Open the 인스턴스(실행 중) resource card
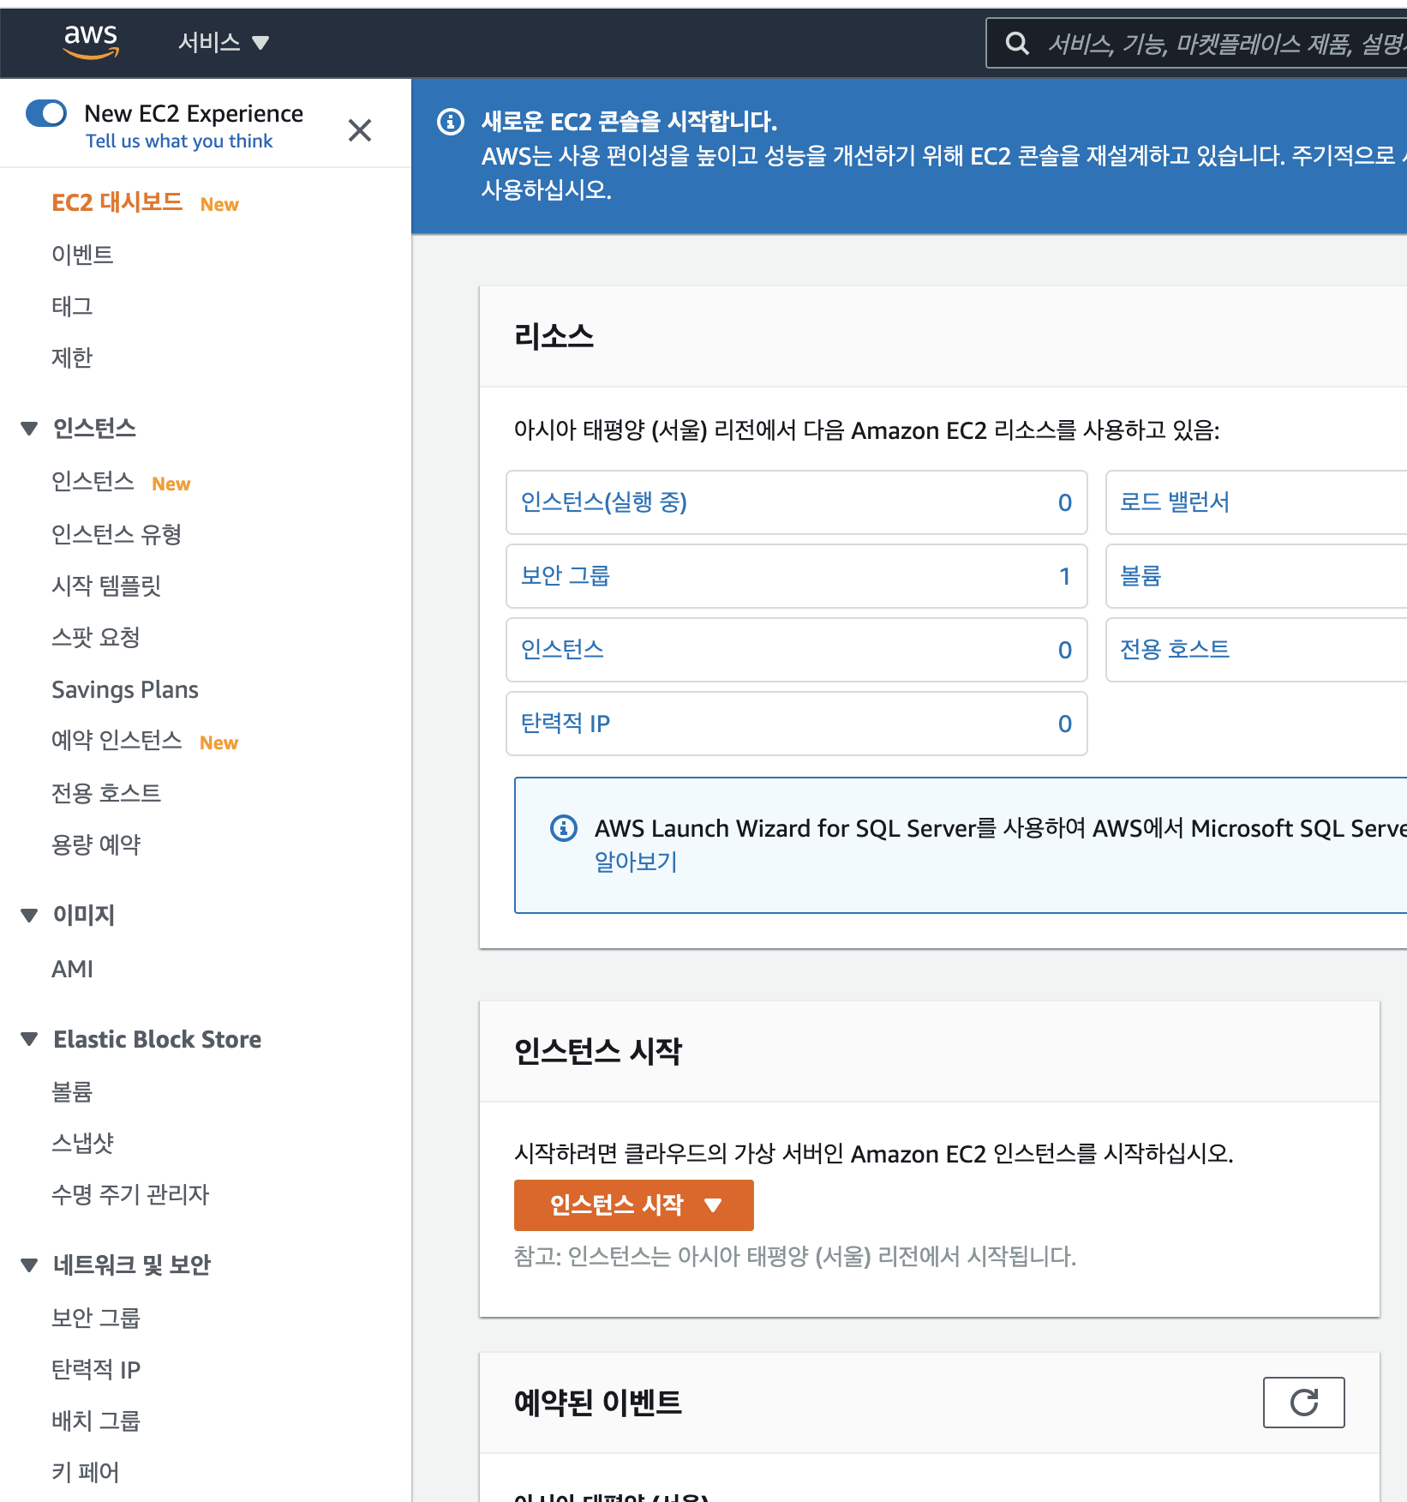The width and height of the screenshot is (1407, 1502). point(797,502)
